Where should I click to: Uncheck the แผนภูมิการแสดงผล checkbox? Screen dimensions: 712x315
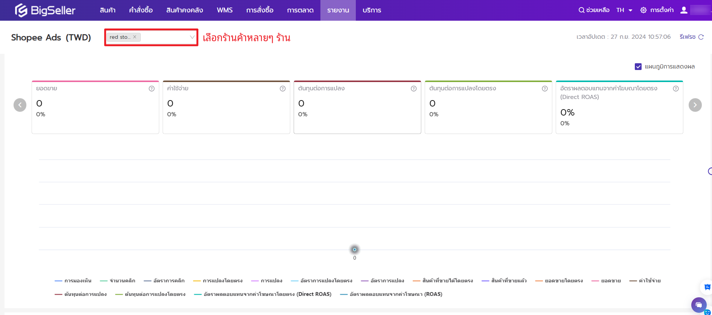pos(638,67)
